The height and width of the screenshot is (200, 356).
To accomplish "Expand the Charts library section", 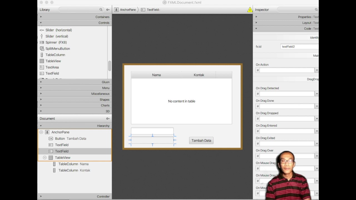I will tap(41, 105).
